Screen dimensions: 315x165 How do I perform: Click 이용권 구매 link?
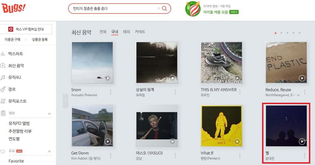click(12, 40)
